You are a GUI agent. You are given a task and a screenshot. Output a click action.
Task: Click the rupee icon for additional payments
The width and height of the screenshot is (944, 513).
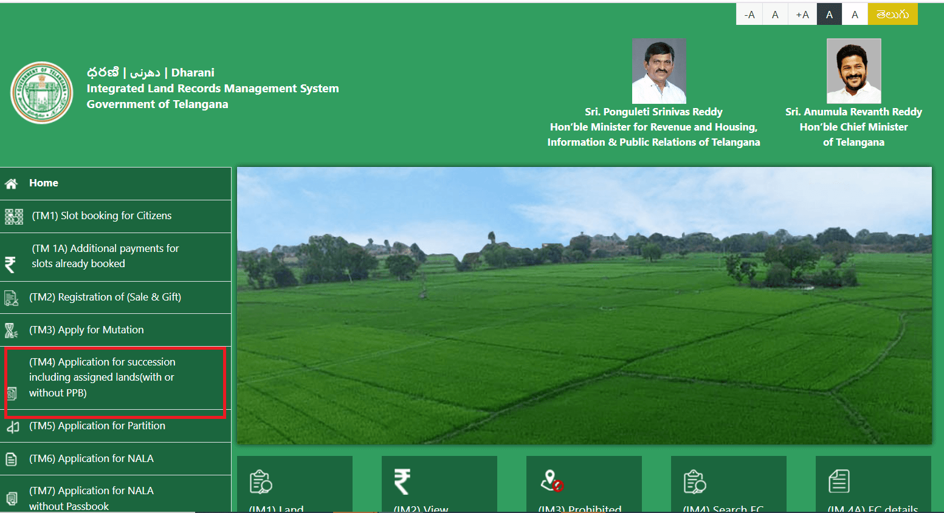pyautogui.click(x=10, y=265)
